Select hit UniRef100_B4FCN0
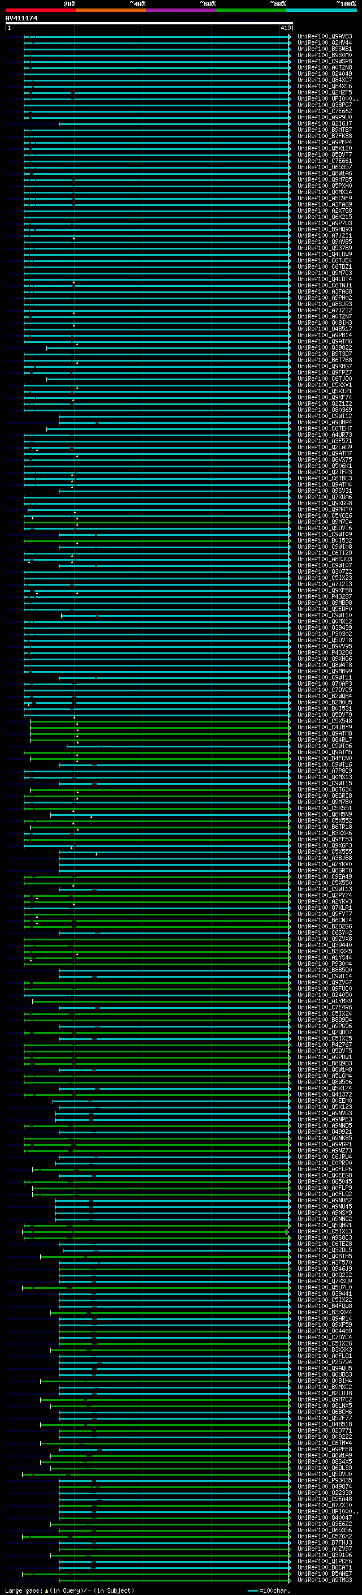The height and width of the screenshot is (1595, 362). click(325, 759)
